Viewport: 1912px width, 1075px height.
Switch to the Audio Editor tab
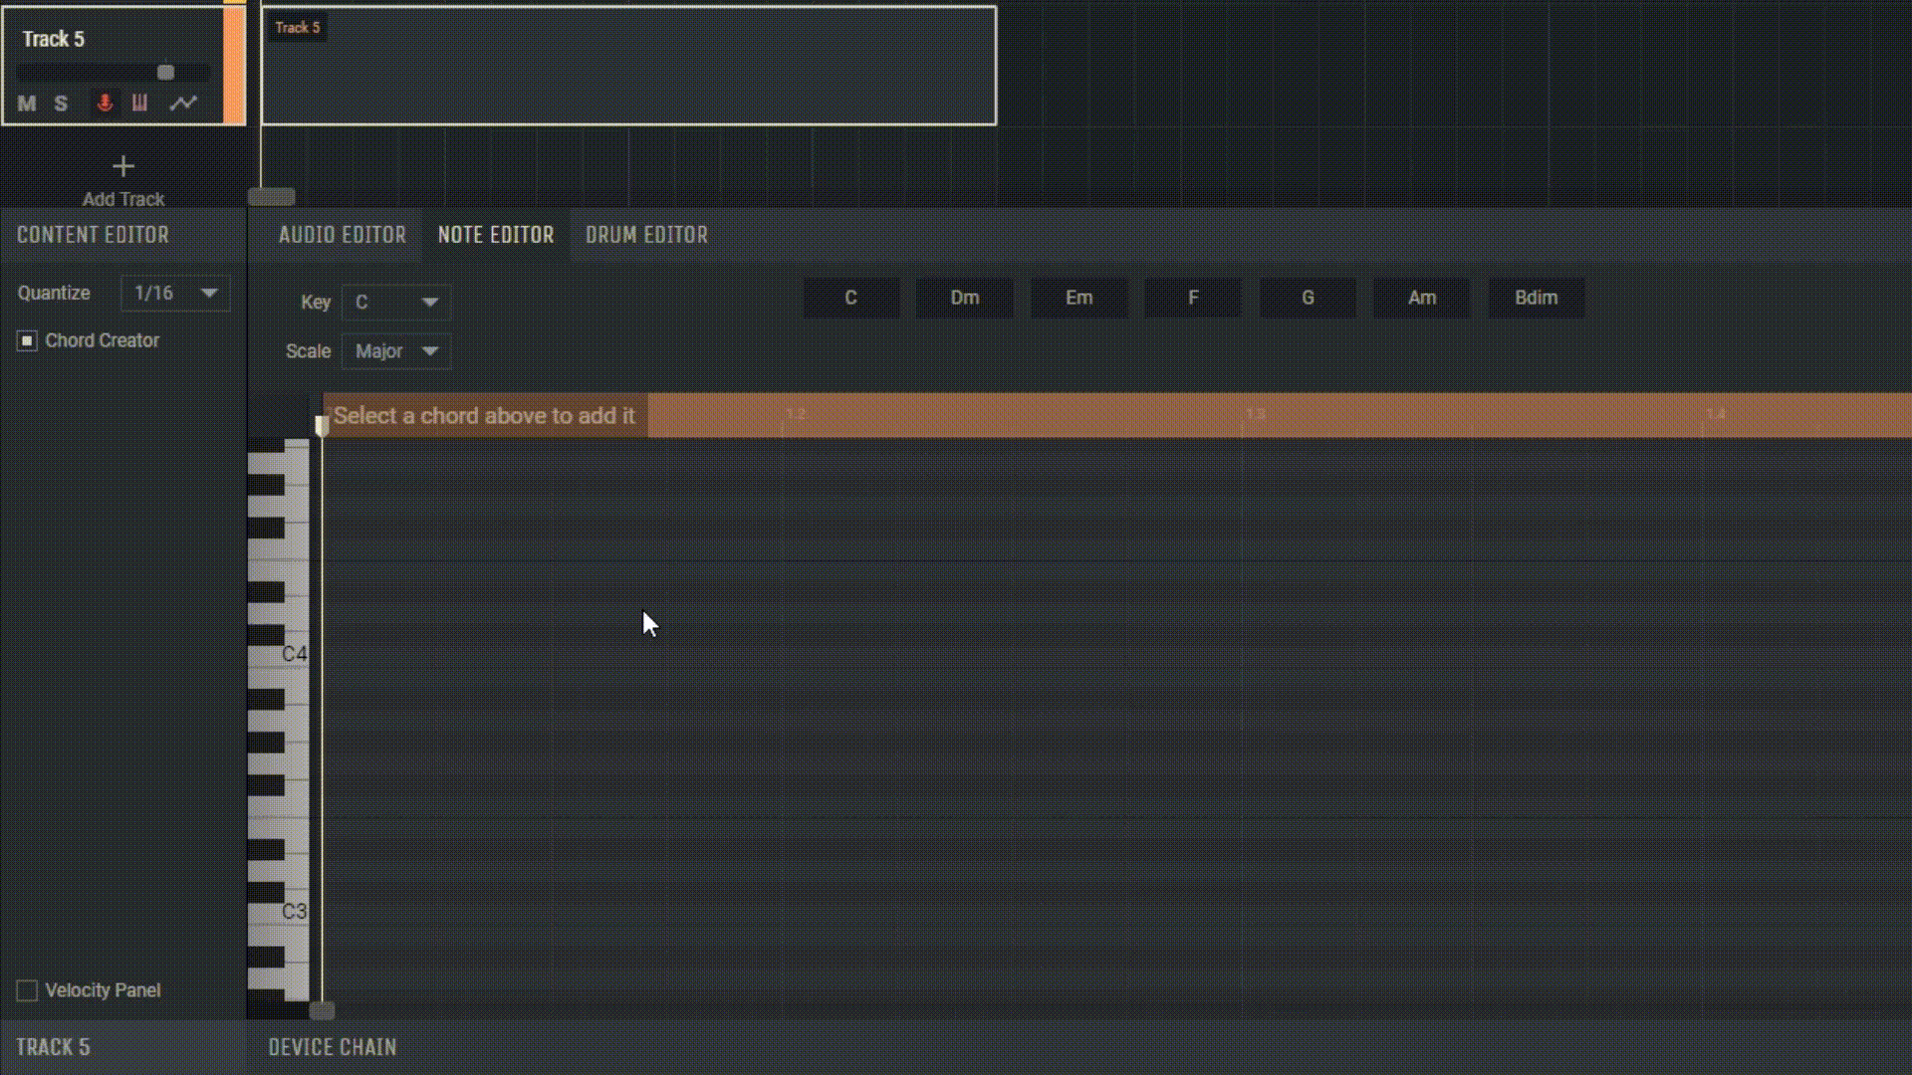coord(342,234)
